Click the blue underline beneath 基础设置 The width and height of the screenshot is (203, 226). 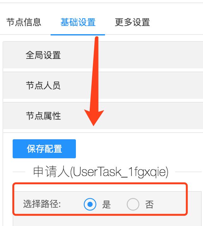pyautogui.click(x=78, y=35)
